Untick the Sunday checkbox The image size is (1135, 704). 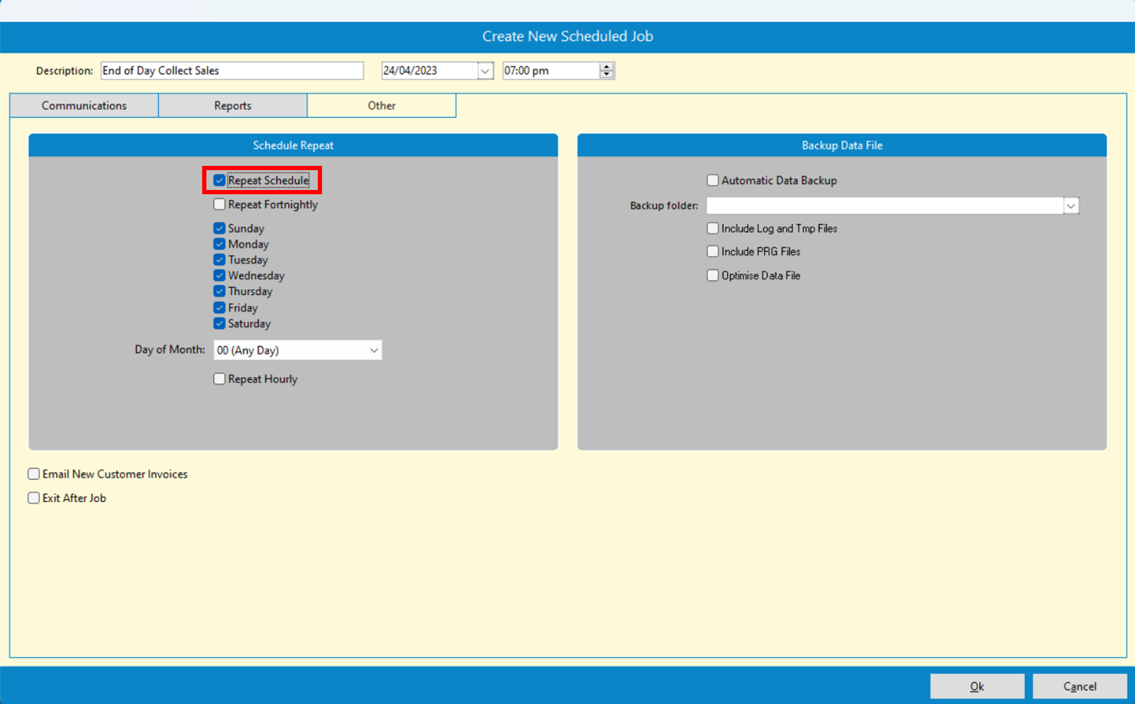click(x=220, y=228)
